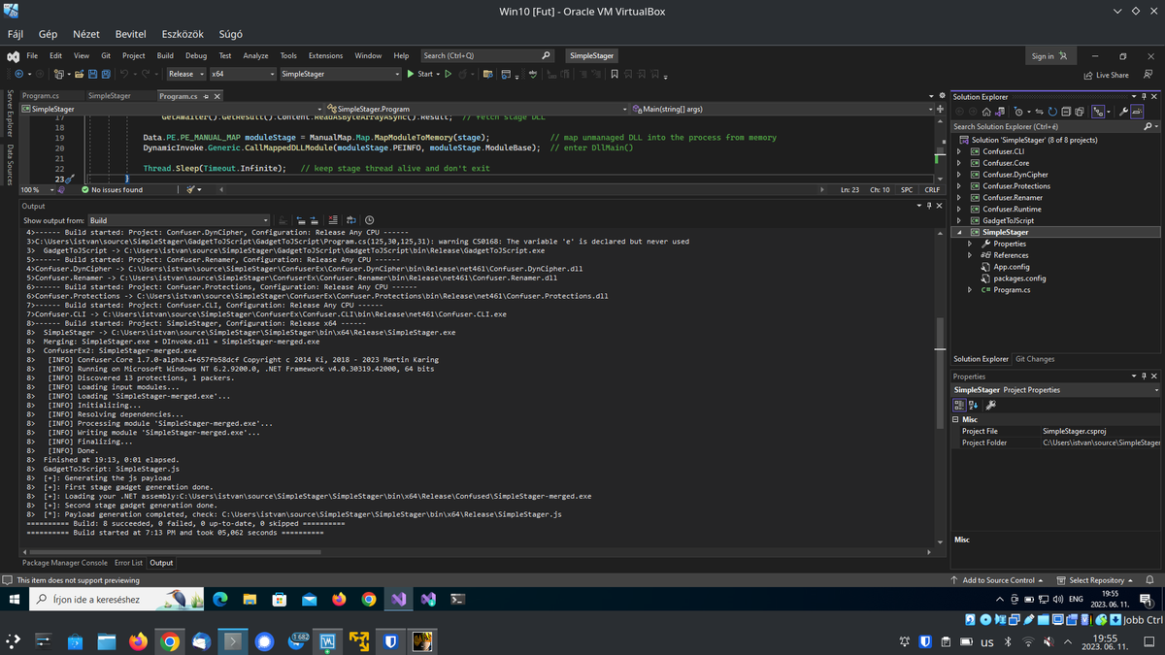The width and height of the screenshot is (1165, 655).
Task: Open the File menu
Action: 32,55
